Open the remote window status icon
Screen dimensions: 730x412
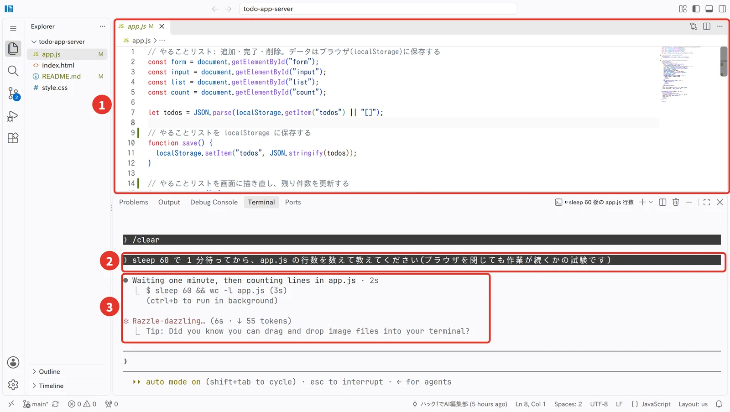tap(11, 404)
